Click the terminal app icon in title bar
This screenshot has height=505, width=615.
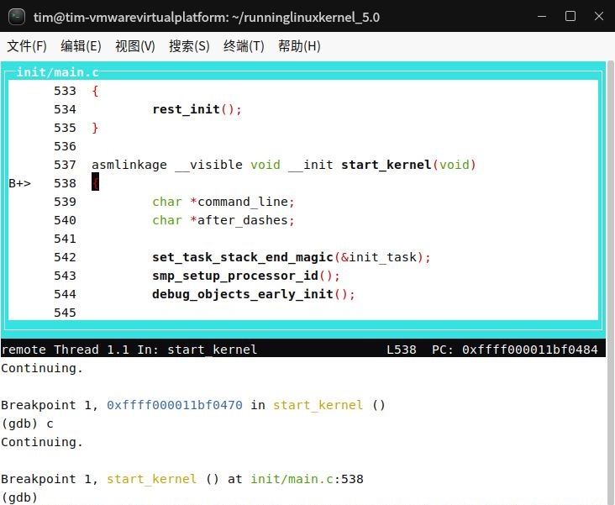click(x=17, y=17)
